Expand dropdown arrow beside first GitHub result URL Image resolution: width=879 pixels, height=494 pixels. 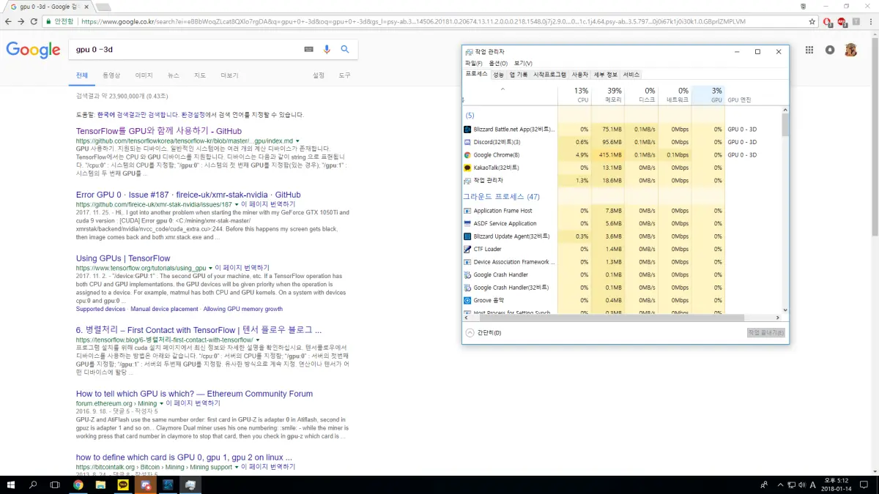297,141
